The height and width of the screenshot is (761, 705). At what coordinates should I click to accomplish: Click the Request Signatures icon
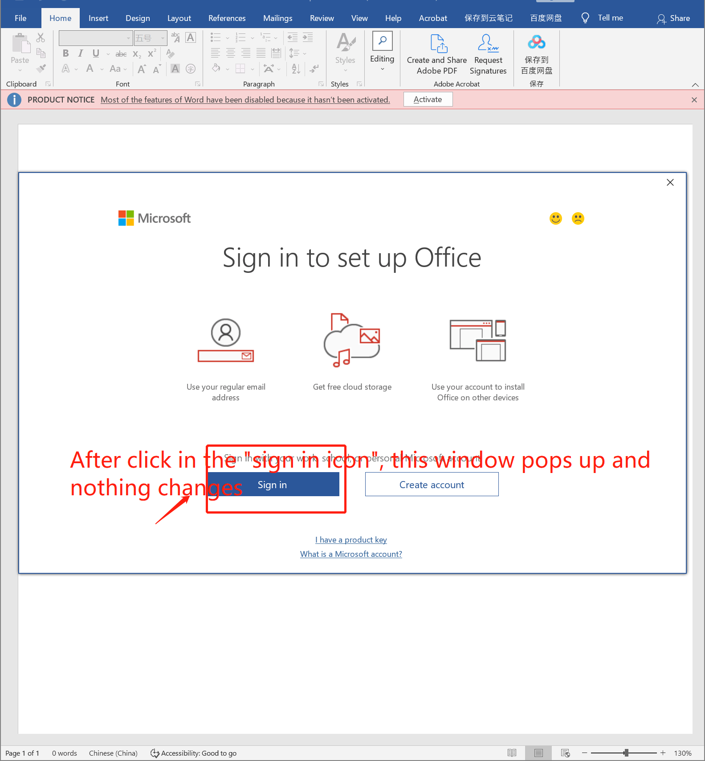point(488,43)
